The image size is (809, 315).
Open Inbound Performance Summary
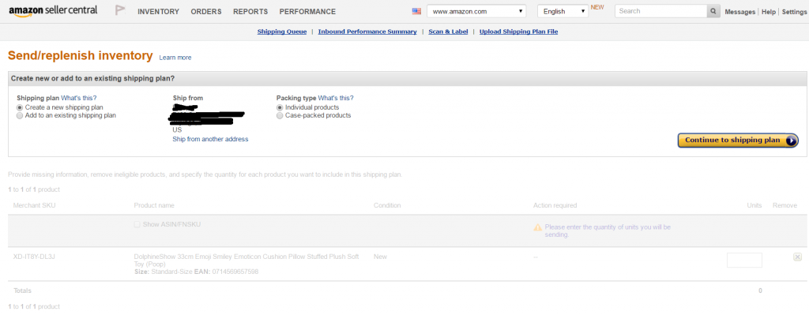click(x=367, y=32)
